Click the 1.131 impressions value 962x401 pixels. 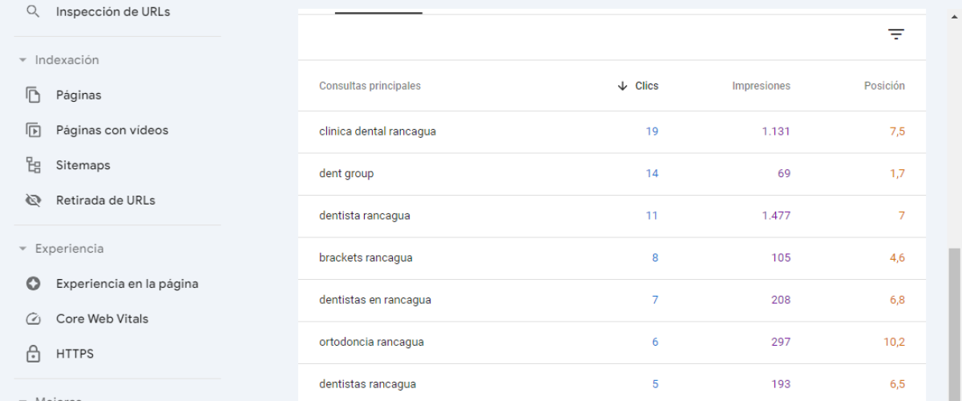pos(776,132)
